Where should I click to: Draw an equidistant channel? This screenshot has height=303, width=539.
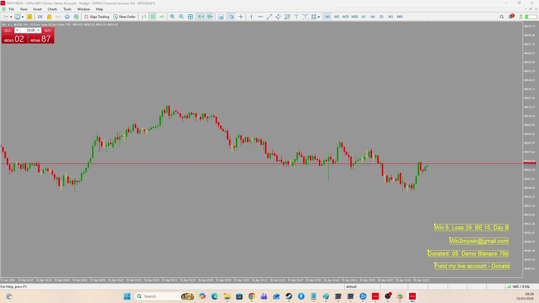click(x=278, y=17)
